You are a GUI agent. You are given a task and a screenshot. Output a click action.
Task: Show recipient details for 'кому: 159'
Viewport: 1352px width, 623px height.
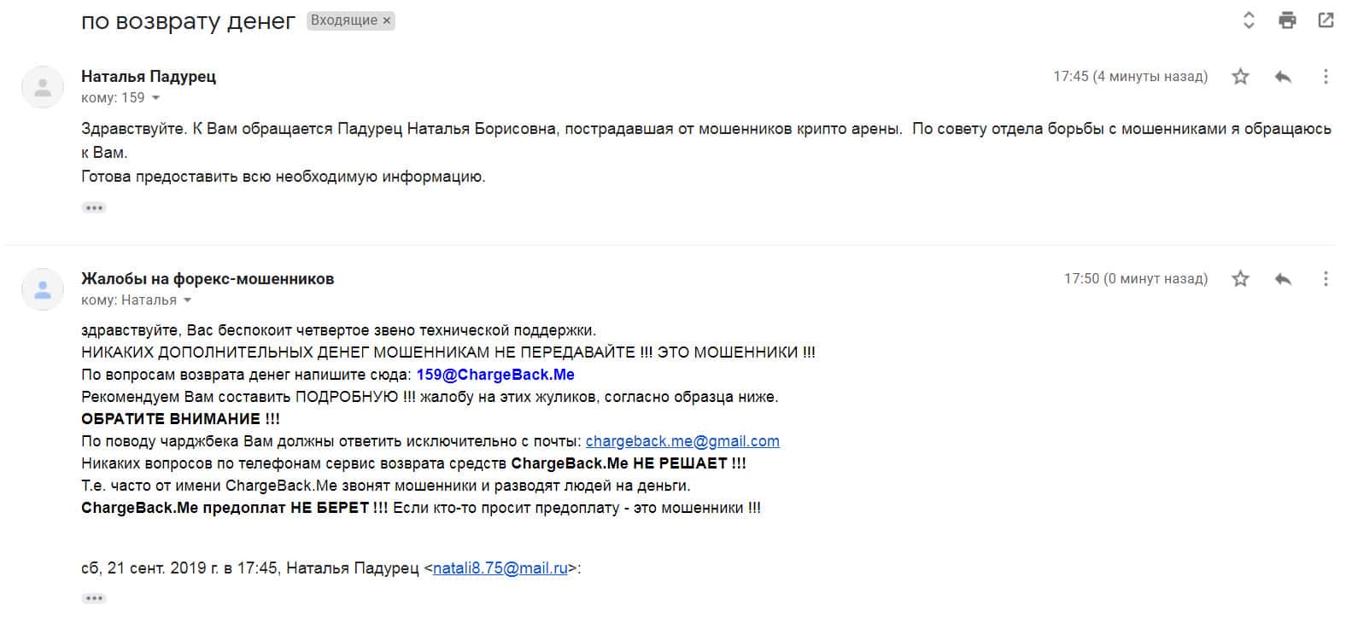155,98
